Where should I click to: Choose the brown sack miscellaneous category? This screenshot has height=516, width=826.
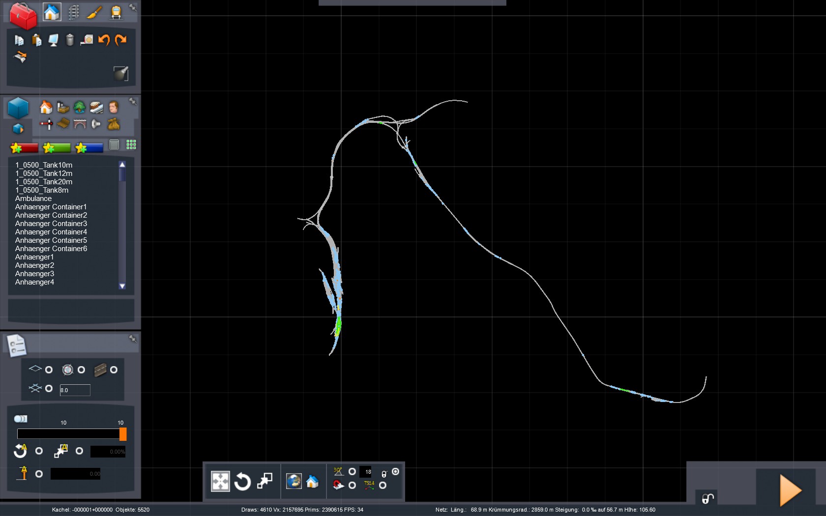point(114,124)
